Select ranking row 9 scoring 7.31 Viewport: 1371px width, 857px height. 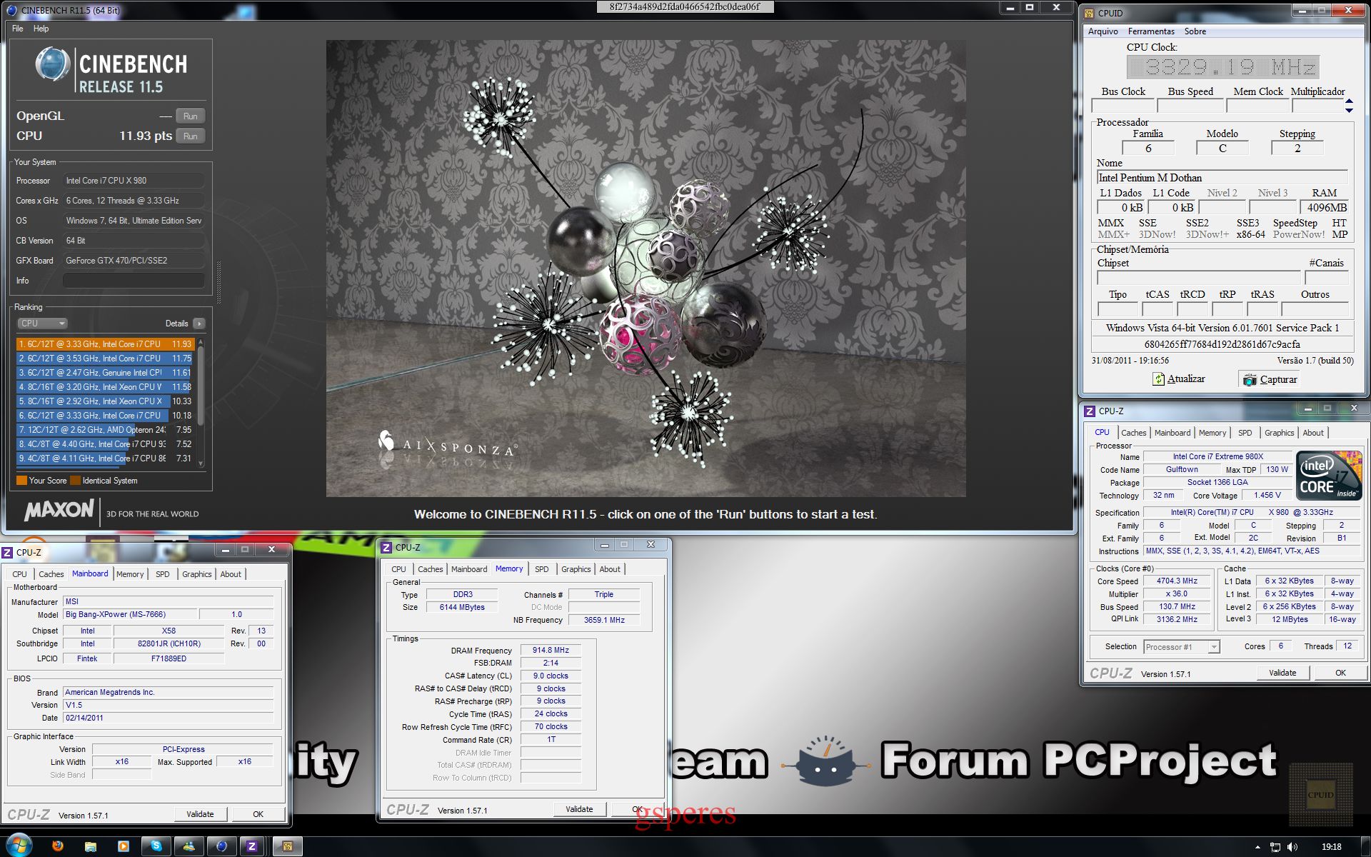[x=104, y=458]
